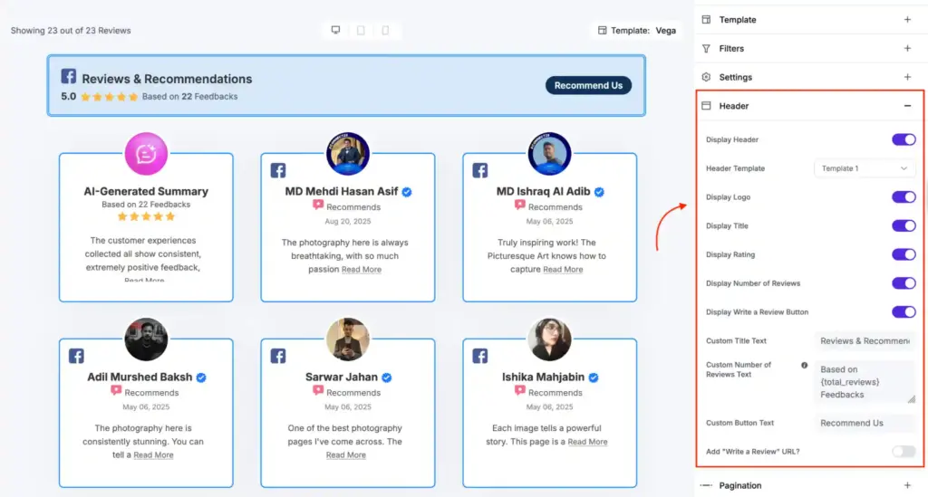Click the Pagination section icon
The image size is (928, 497).
click(x=706, y=485)
